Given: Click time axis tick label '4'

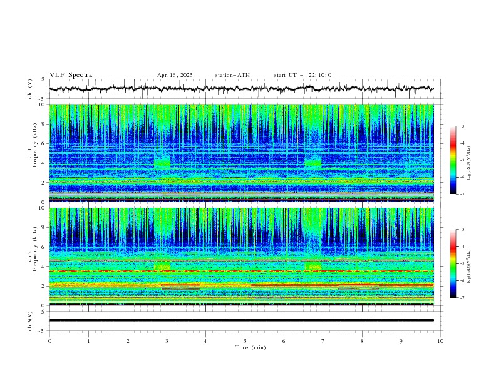Looking at the screenshot, I should point(205,341).
